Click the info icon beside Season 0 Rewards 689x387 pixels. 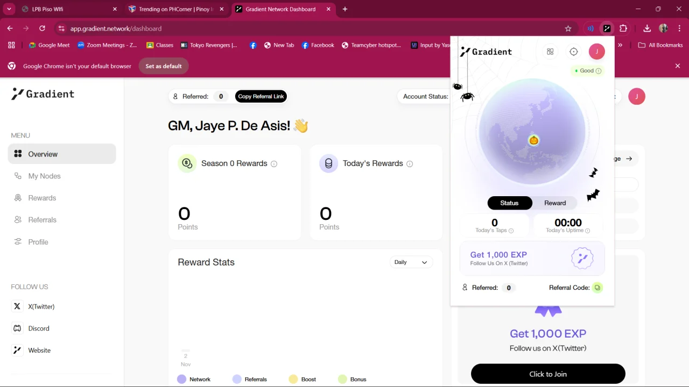click(x=274, y=164)
